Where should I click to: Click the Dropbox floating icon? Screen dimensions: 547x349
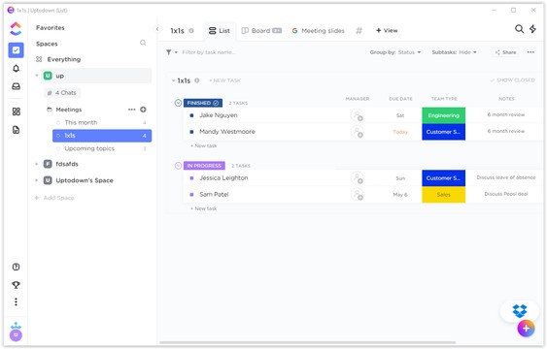click(x=520, y=311)
